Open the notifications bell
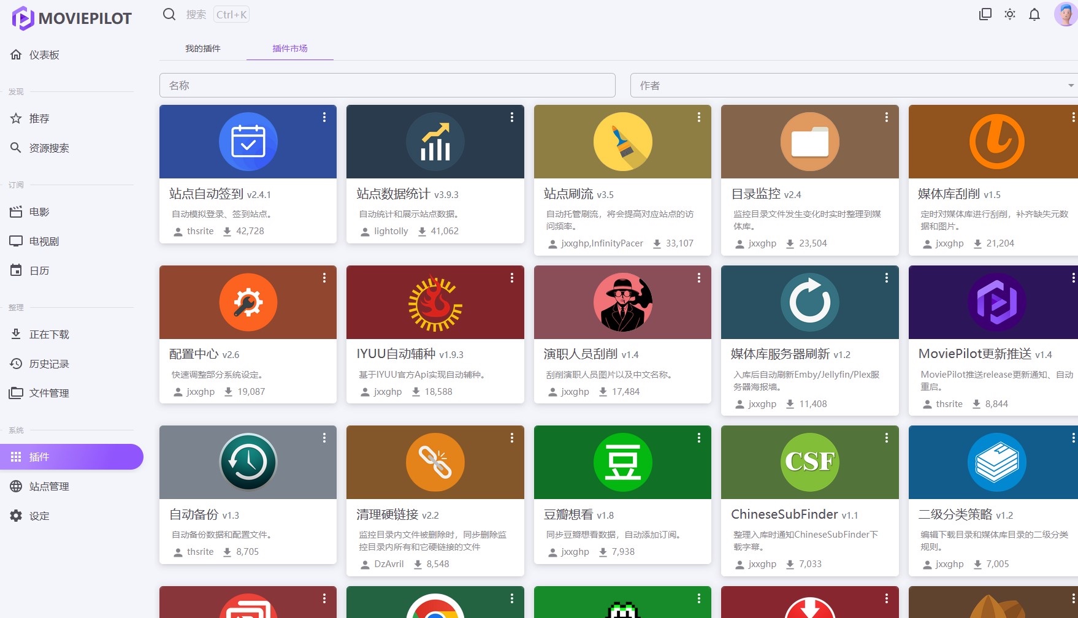This screenshot has width=1078, height=618. click(1034, 14)
